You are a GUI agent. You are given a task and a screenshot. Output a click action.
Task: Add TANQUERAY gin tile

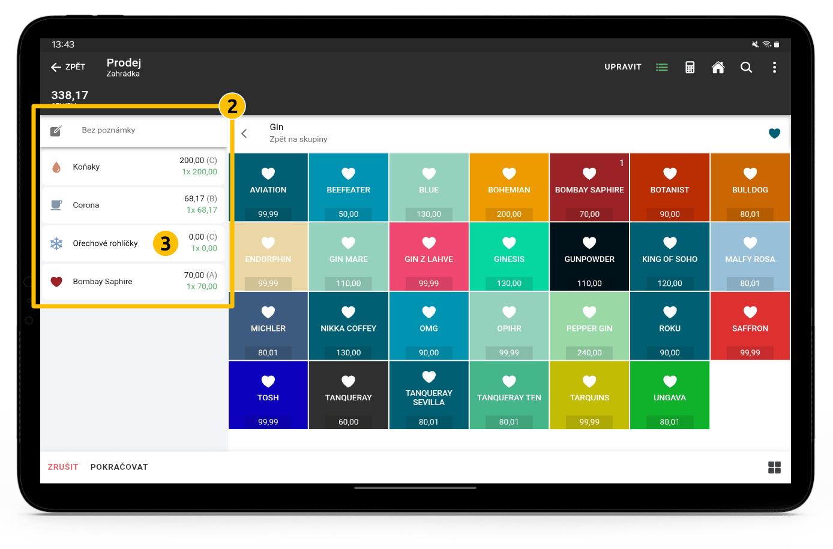coord(349,395)
